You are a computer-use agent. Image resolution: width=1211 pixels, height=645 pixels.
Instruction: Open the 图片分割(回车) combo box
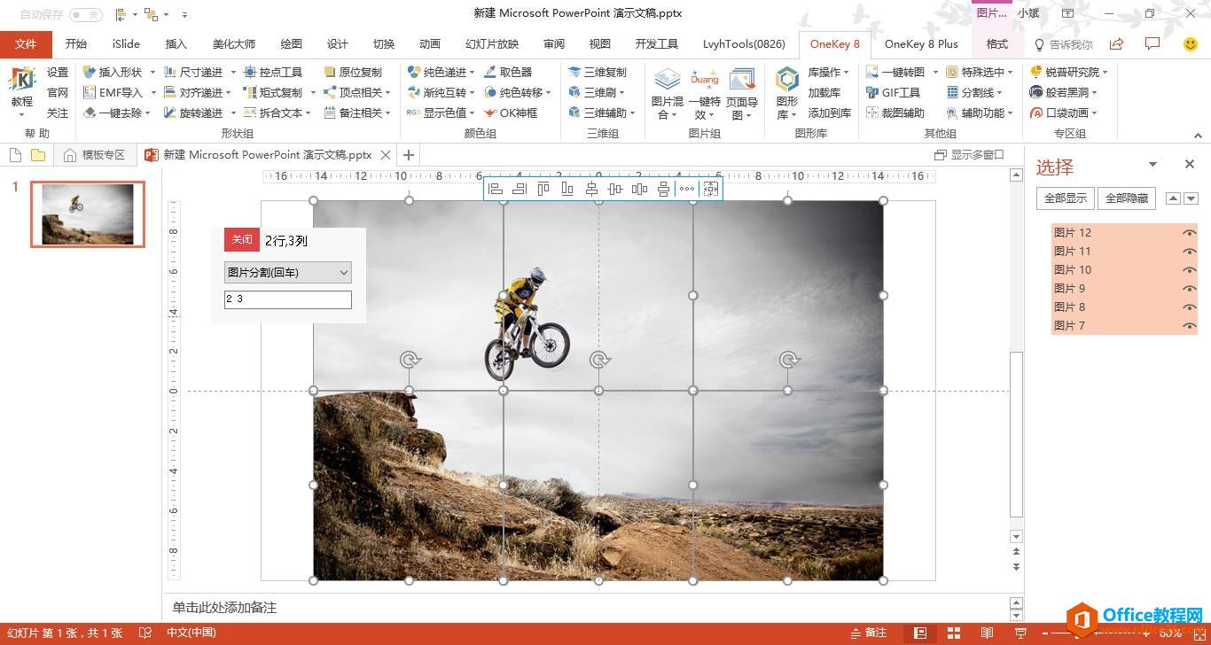pyautogui.click(x=288, y=273)
